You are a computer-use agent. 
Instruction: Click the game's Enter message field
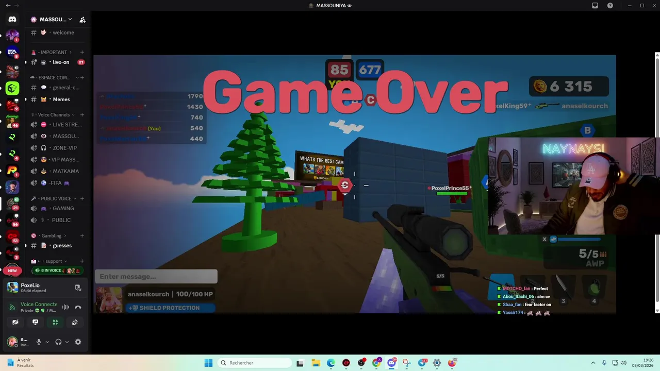click(x=156, y=277)
